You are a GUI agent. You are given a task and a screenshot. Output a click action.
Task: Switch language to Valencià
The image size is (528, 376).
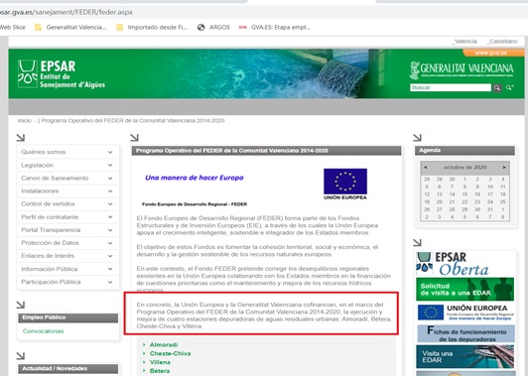pos(464,42)
